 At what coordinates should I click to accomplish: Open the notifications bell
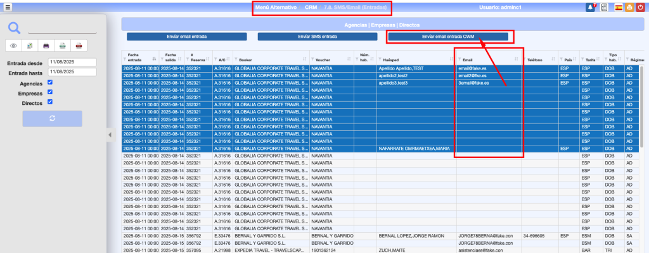click(590, 8)
